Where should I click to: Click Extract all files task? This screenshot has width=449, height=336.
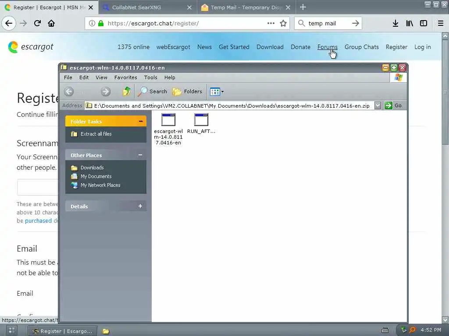(x=92, y=134)
